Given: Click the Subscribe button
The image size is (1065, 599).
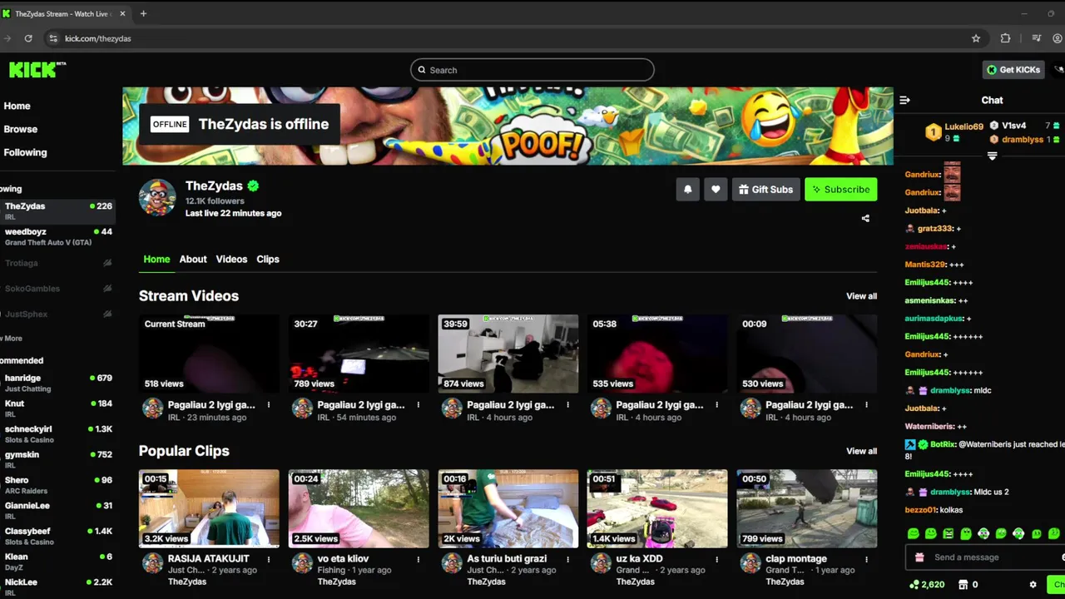Looking at the screenshot, I should (x=840, y=190).
